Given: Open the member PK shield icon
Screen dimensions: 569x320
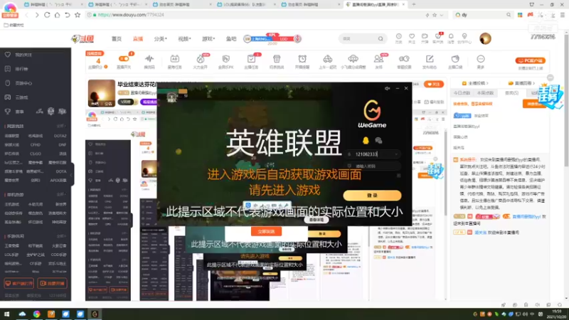Looking at the screenshot, I should pyautogui.click(x=225, y=60).
